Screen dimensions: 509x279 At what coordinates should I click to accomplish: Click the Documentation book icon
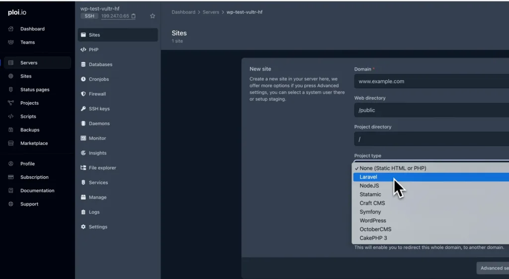(11, 191)
